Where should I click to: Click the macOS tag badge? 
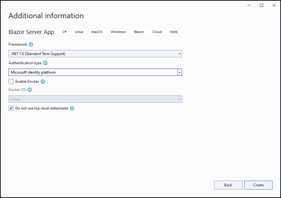[97, 32]
